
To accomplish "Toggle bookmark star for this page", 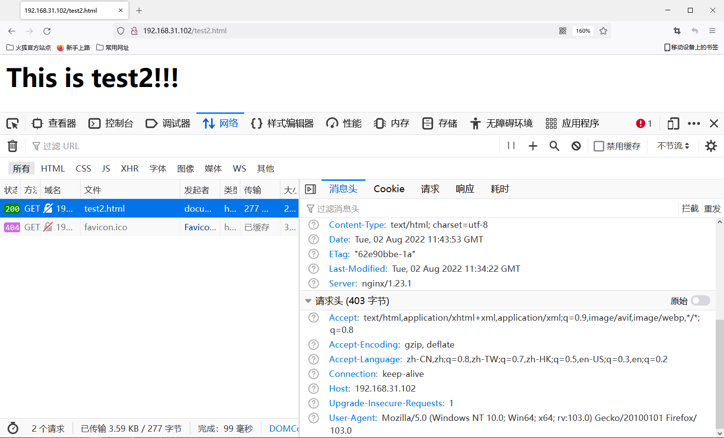I will click(603, 30).
